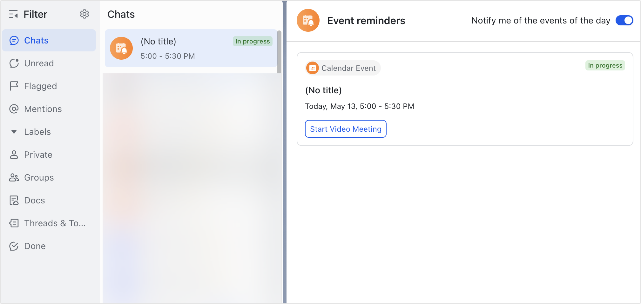Collapse the Filter sidebar icon

tap(13, 14)
